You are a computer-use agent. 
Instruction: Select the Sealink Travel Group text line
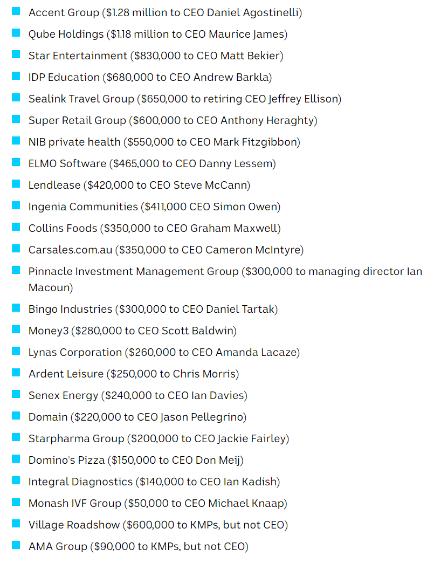(x=184, y=99)
